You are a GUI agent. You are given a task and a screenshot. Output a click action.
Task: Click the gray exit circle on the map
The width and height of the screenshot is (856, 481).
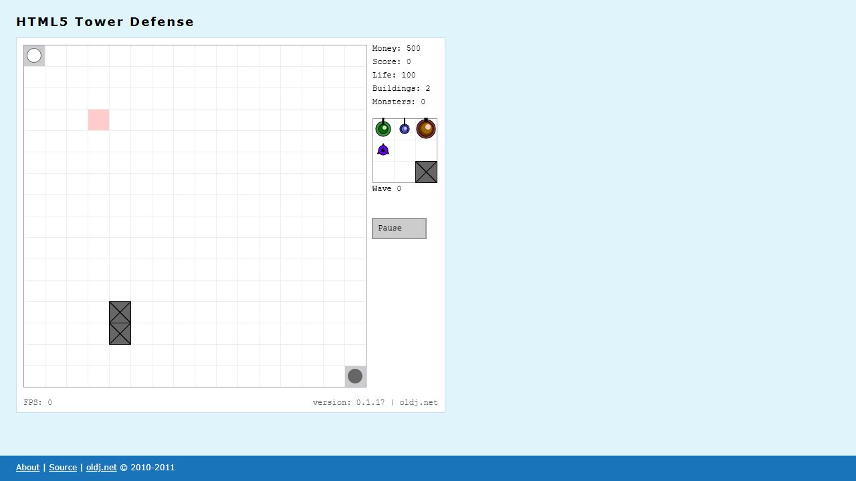(355, 376)
